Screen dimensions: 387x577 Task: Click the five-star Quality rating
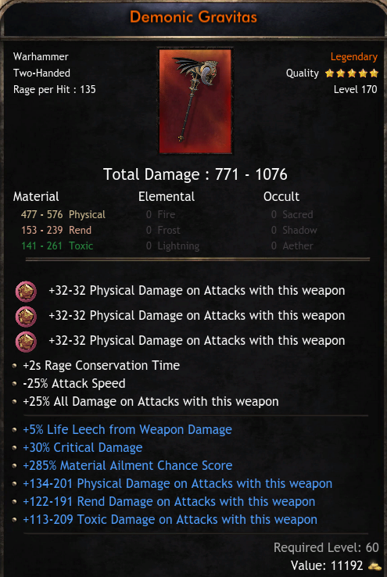tap(352, 73)
